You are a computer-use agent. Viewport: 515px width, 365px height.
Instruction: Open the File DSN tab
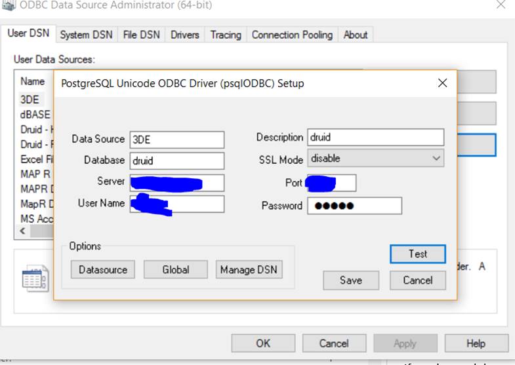click(x=141, y=35)
